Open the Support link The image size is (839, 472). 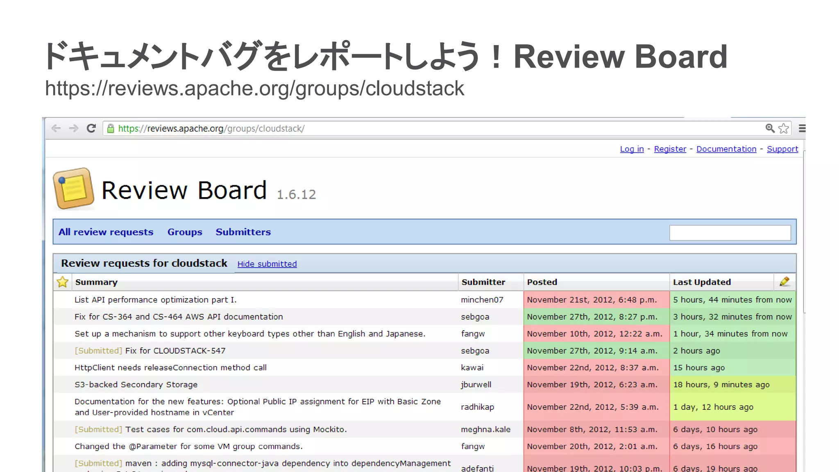pos(782,149)
